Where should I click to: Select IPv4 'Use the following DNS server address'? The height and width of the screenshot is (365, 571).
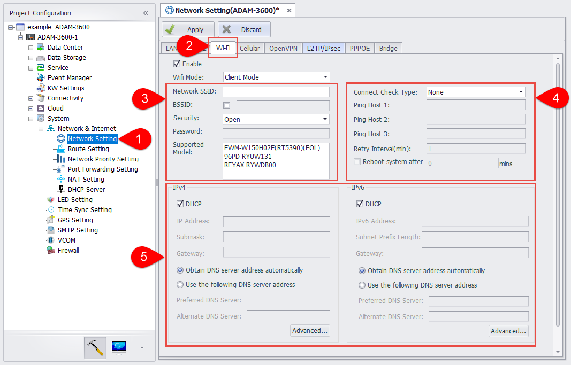pyautogui.click(x=180, y=284)
